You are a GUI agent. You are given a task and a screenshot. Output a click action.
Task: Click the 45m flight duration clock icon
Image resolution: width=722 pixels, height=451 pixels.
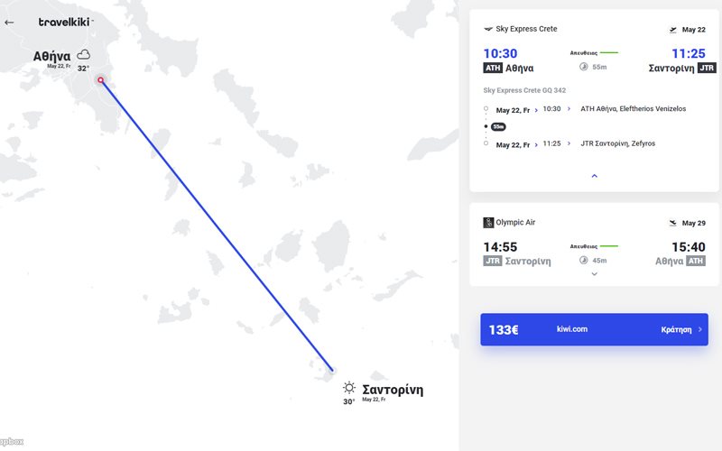point(583,260)
